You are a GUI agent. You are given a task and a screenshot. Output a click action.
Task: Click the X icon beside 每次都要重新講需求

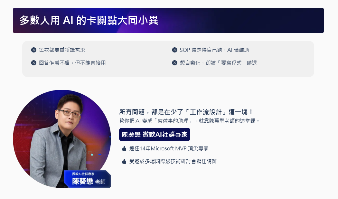(x=33, y=50)
